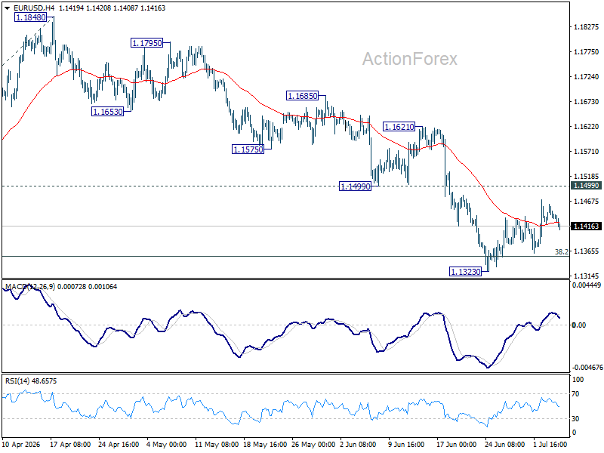Click the 1.16220 price axis value
This screenshot has width=604, height=453.
[x=587, y=127]
